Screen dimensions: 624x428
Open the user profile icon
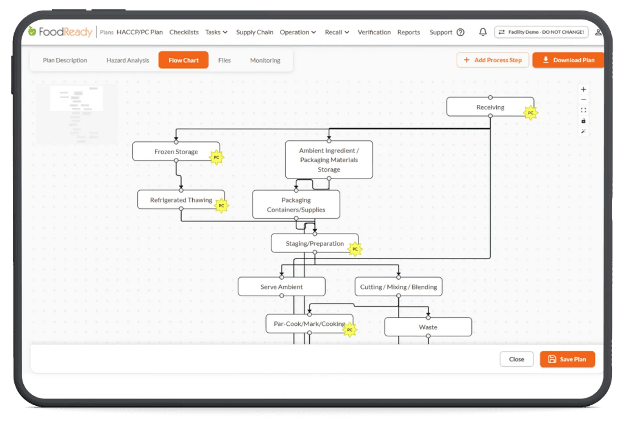(598, 32)
